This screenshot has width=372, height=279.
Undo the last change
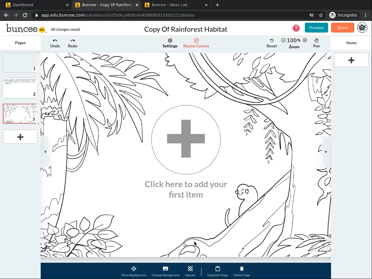55,43
